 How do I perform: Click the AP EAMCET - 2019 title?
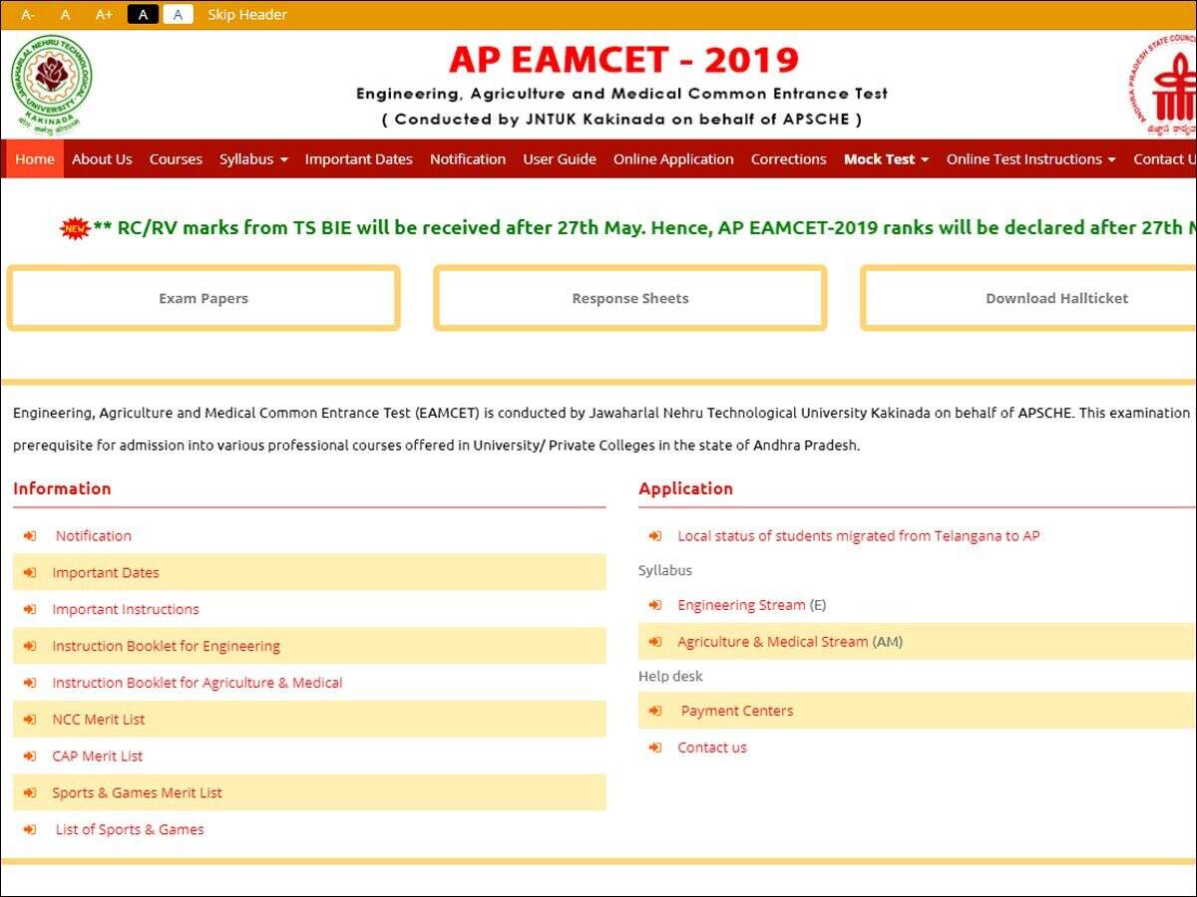623,60
